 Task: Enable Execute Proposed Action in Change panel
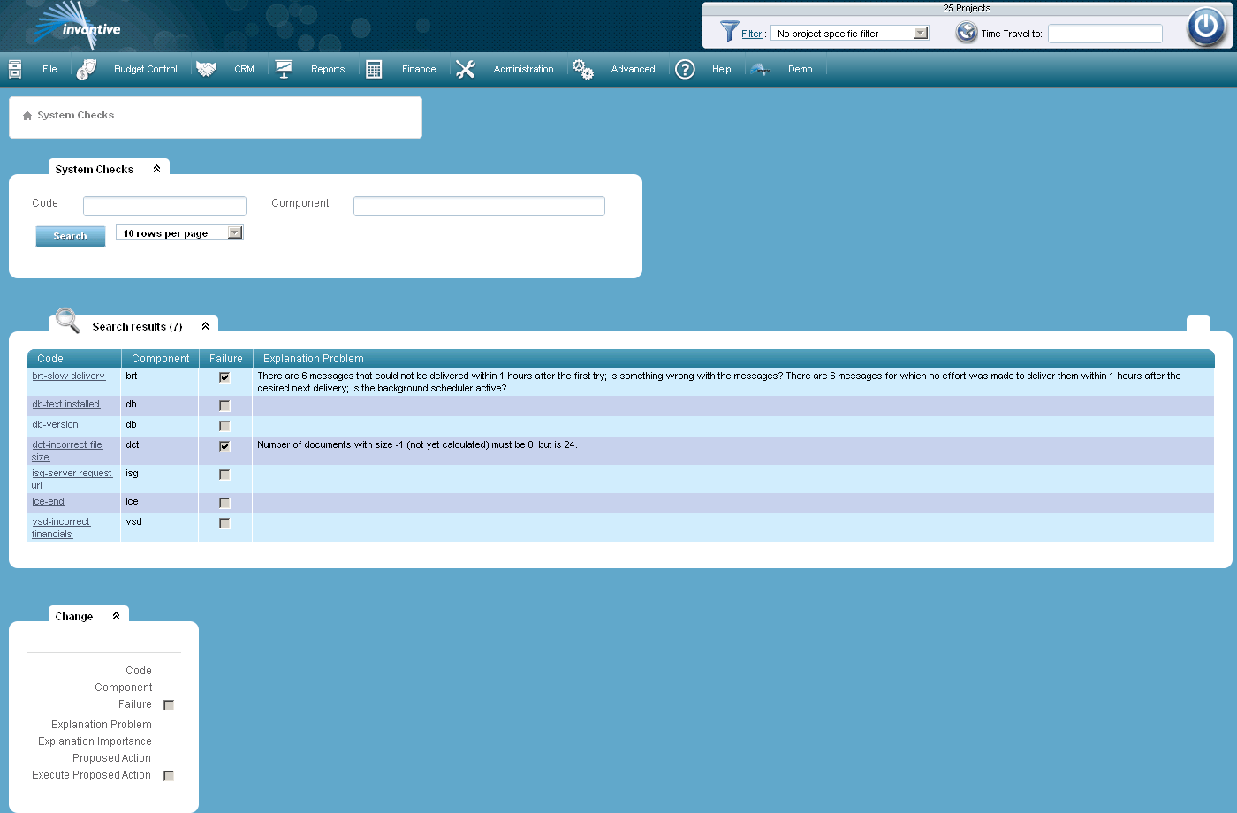[x=168, y=775]
